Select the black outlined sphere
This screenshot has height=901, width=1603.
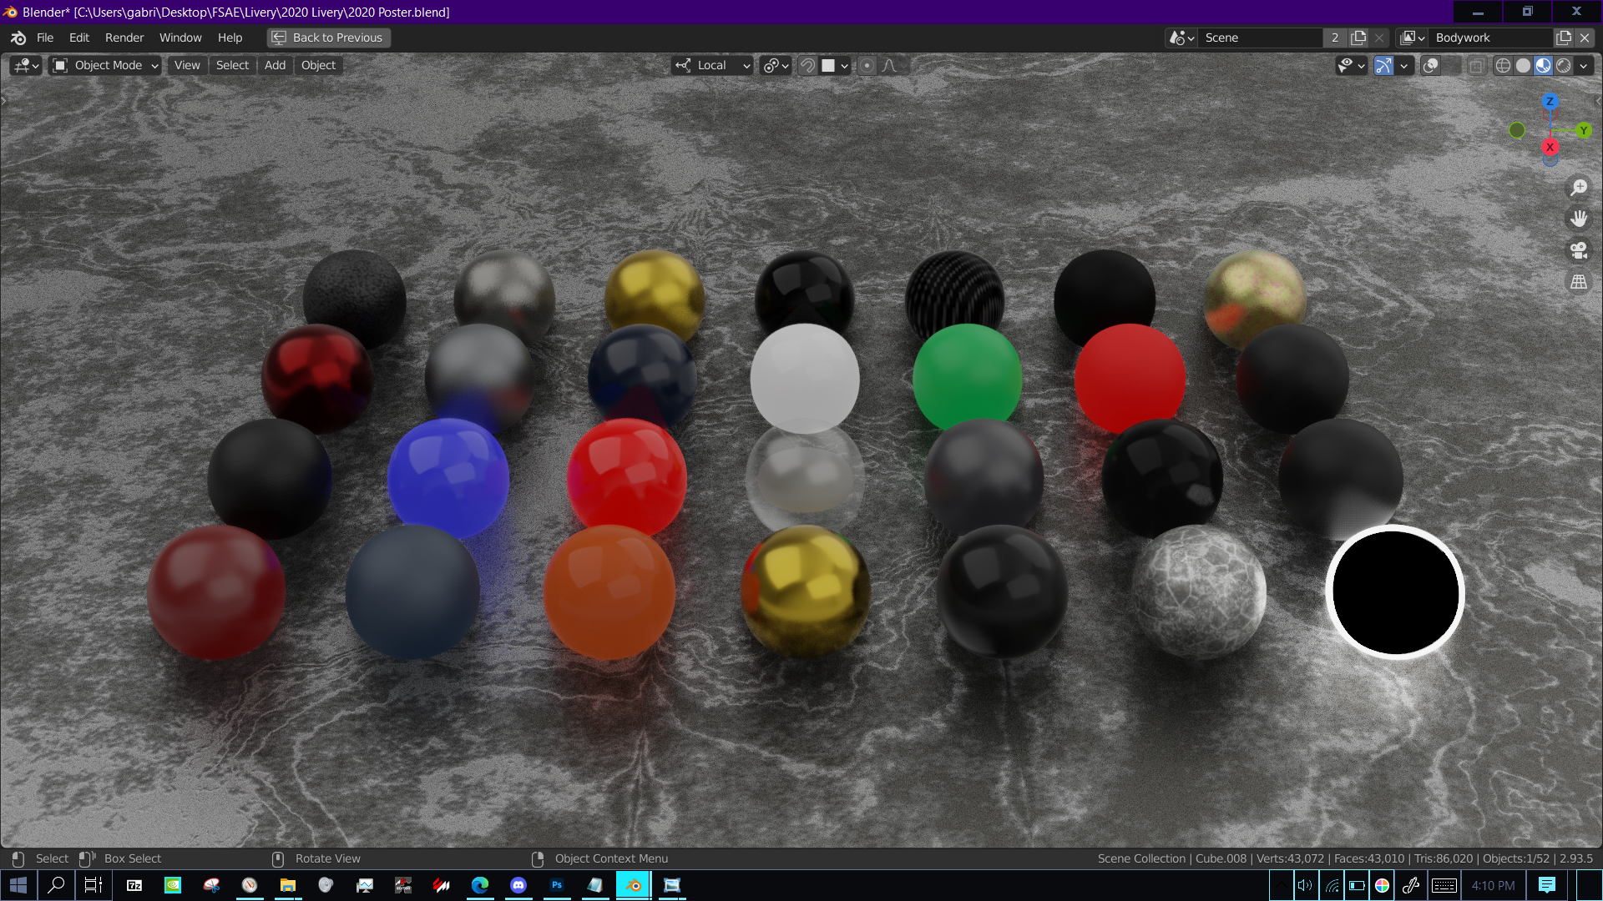pos(1395,592)
